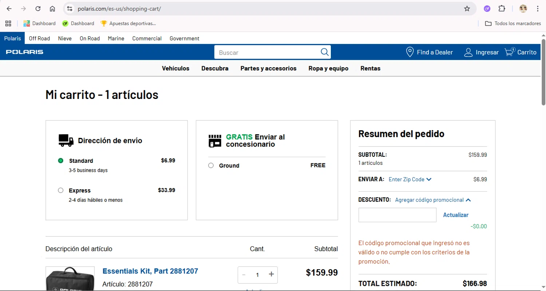The image size is (546, 291).
Task: Open the apps grid in bookmarks bar
Action: (8, 23)
